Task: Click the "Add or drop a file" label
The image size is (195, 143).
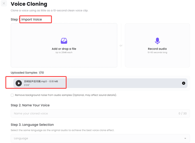Action: pyautogui.click(x=64, y=49)
